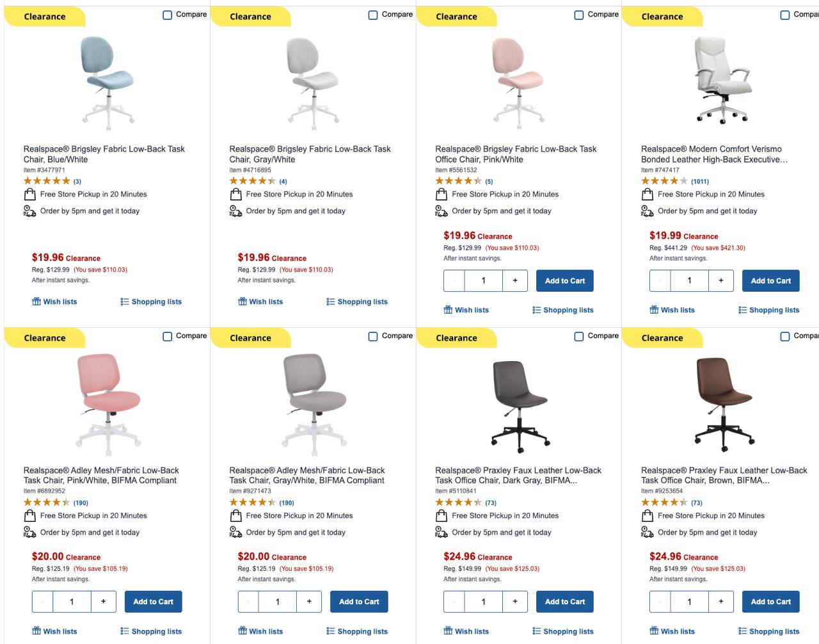Click the delivery truck icon for Verismo Executive chair
819x644 pixels.
(x=648, y=211)
